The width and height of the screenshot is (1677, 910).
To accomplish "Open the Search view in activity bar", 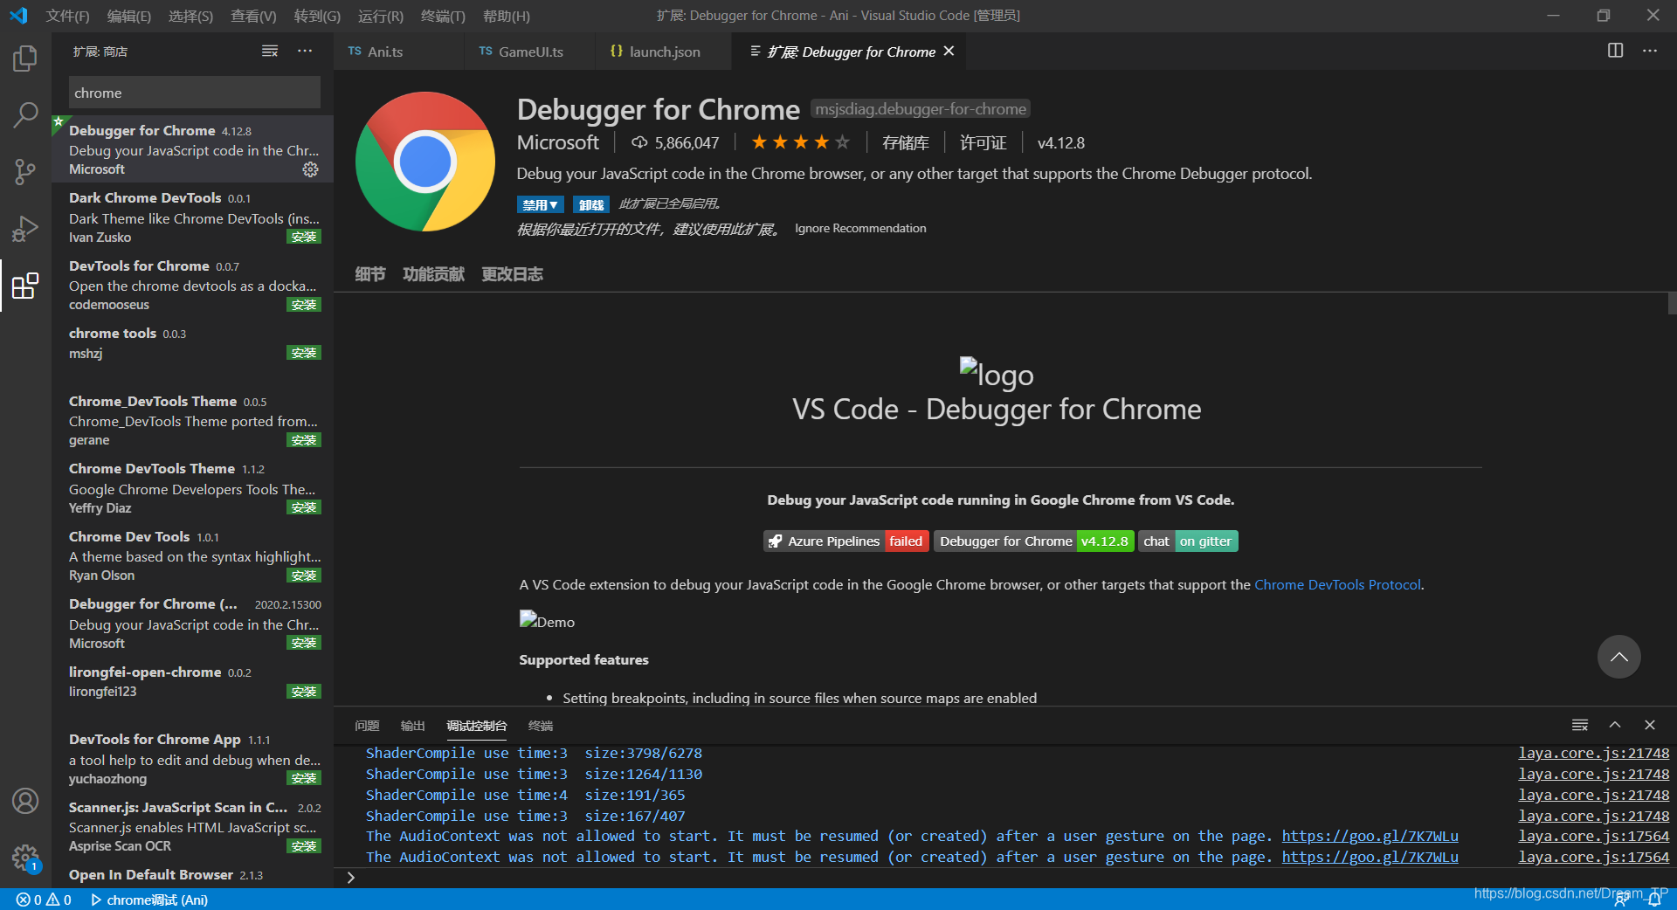I will tap(25, 114).
